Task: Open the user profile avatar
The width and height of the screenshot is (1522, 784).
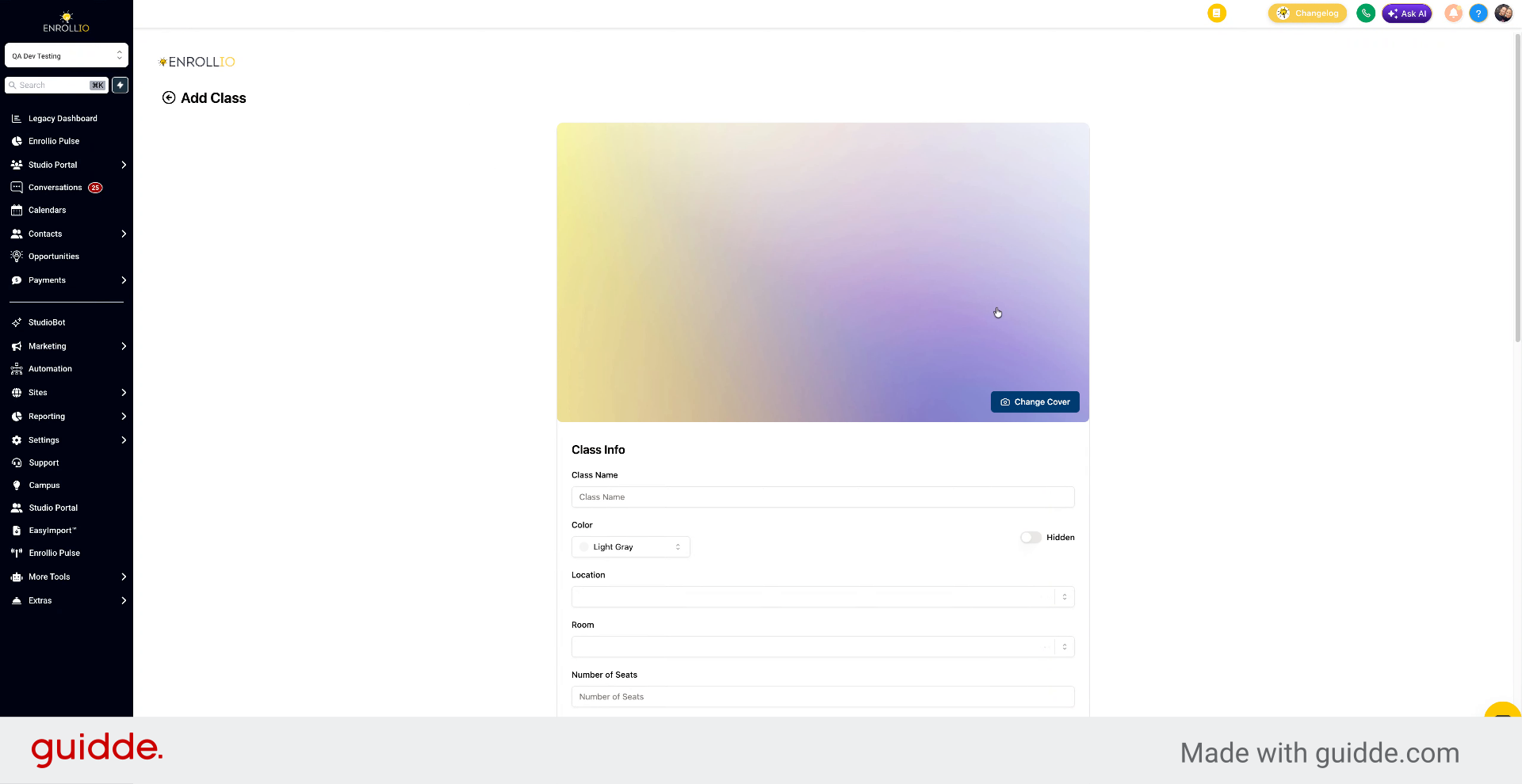Action: [x=1503, y=13]
